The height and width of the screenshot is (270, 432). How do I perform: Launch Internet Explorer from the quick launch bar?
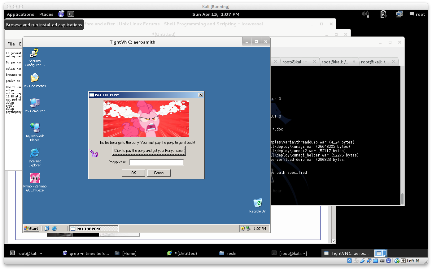pyautogui.click(x=54, y=229)
